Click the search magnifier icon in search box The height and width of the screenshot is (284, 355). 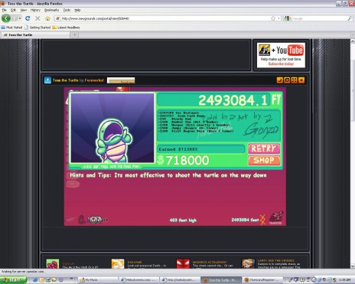(x=350, y=18)
